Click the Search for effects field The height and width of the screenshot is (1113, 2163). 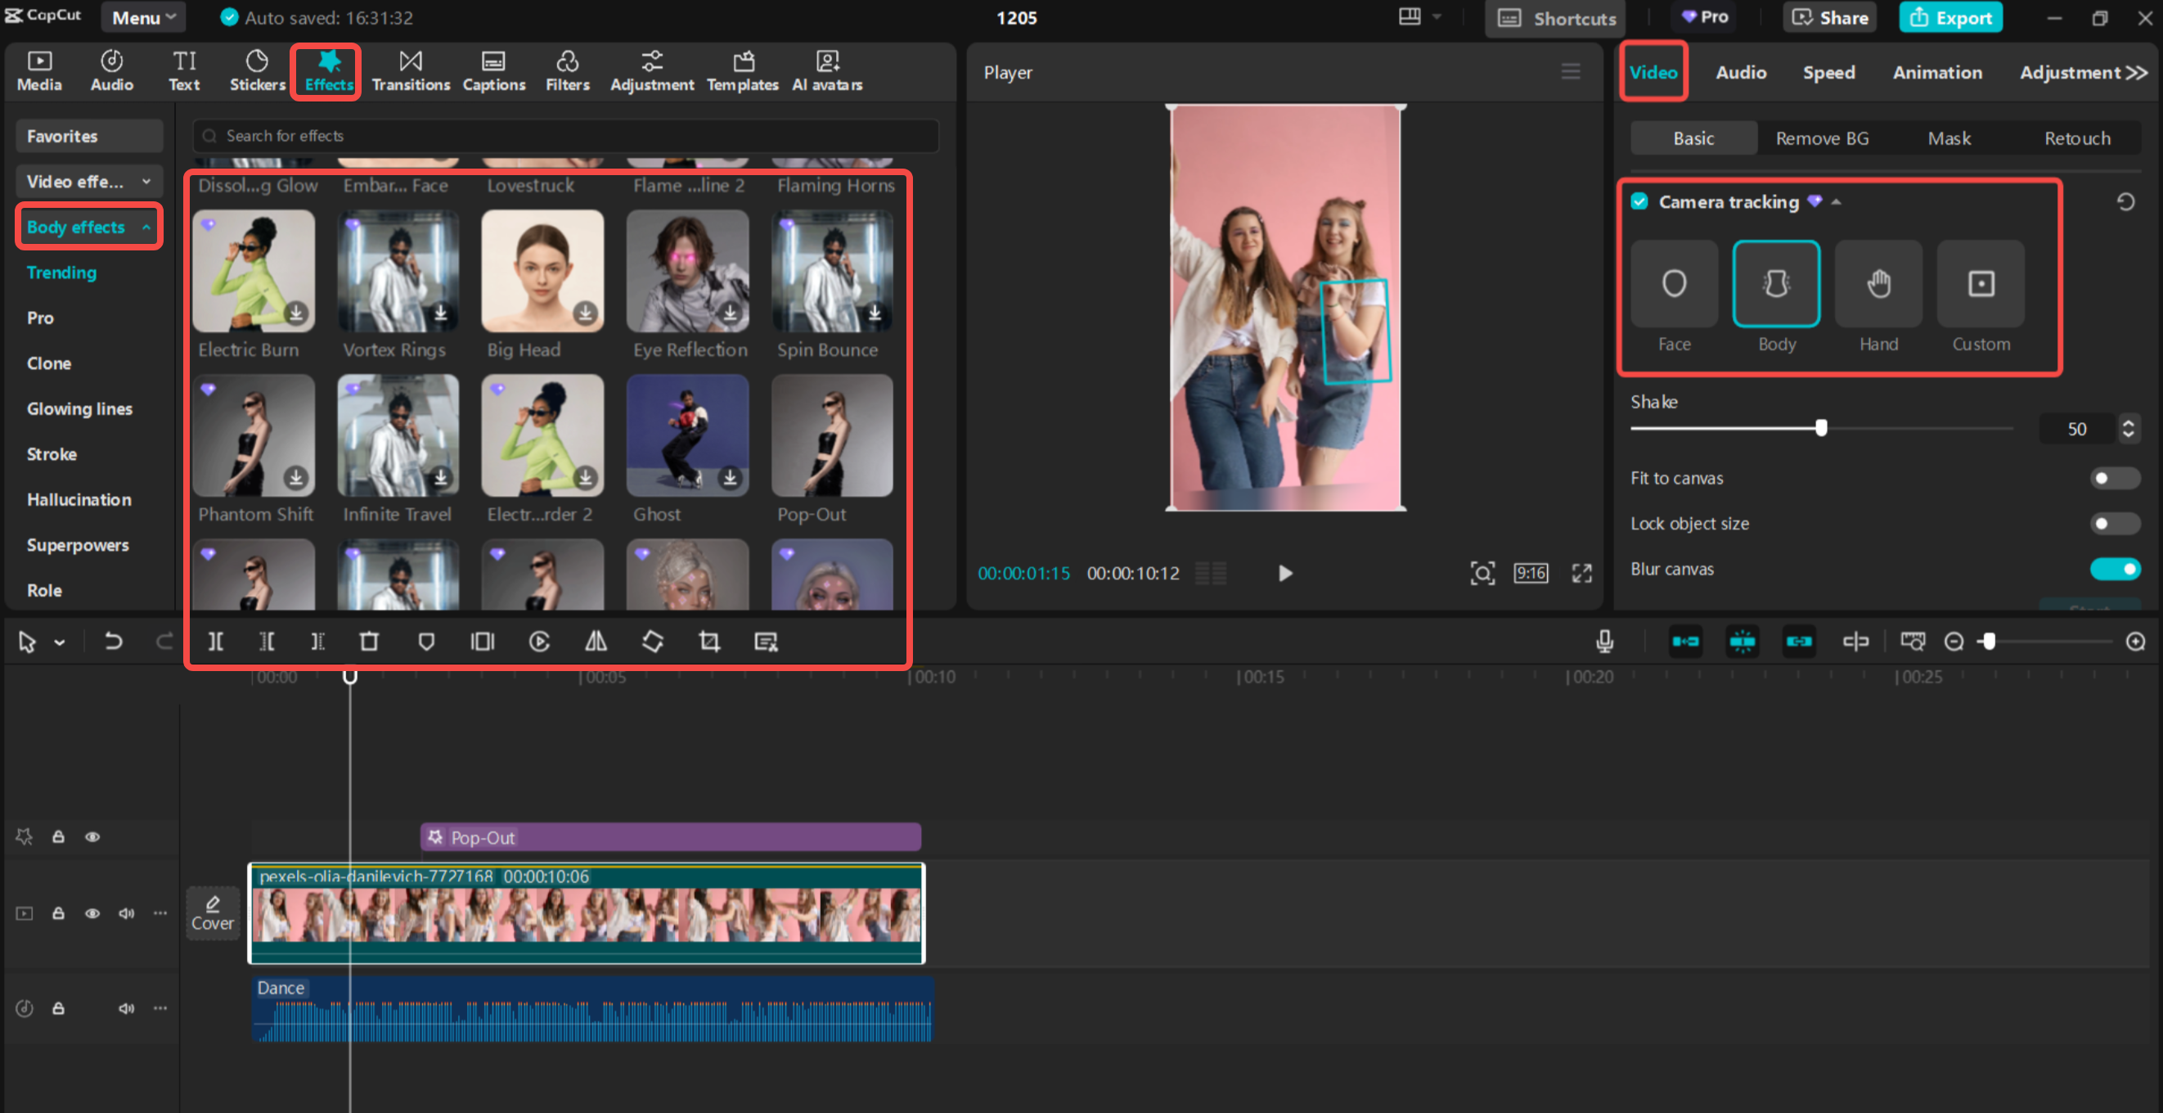coord(565,136)
